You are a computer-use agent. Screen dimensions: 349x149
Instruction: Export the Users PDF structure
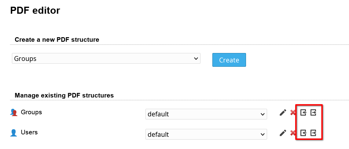click(313, 133)
